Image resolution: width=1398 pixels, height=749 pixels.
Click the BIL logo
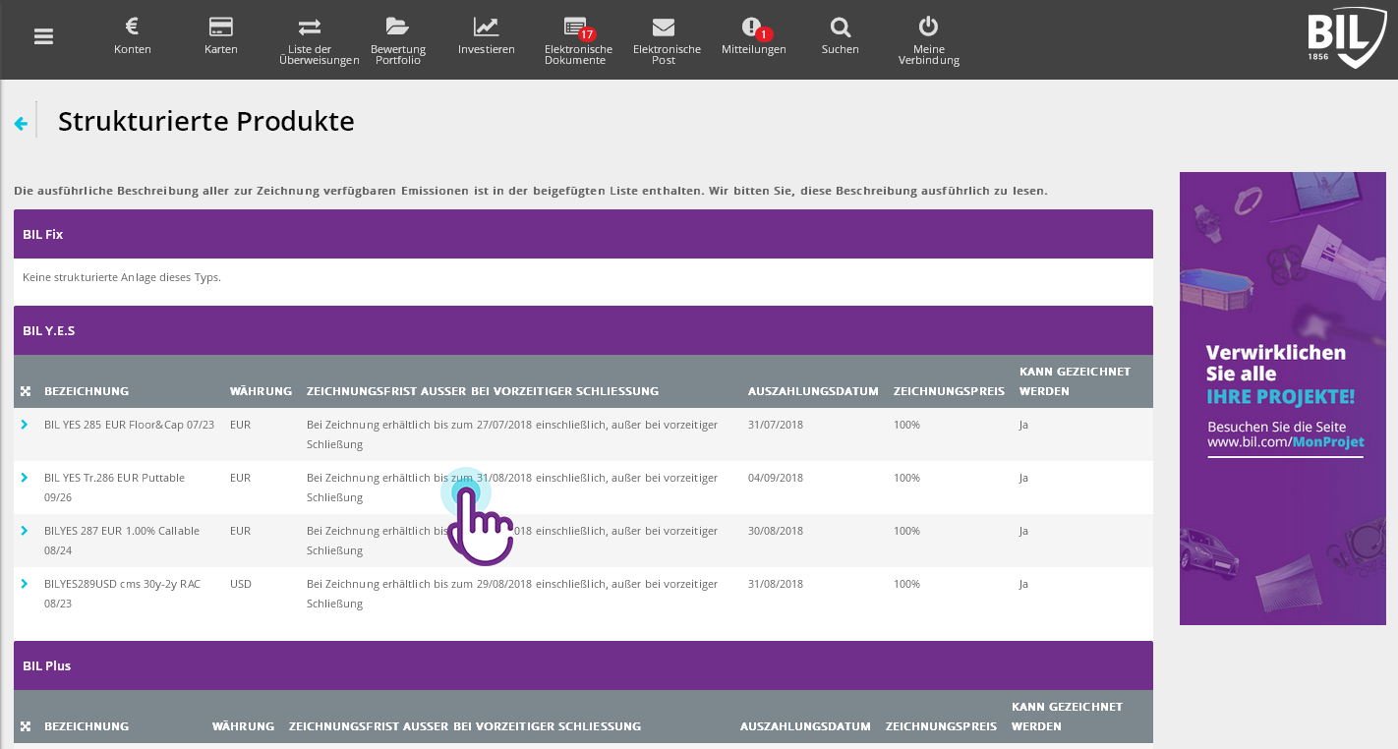coord(1345,39)
